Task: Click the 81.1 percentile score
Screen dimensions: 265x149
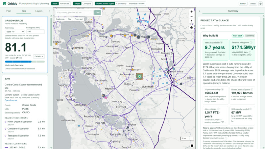Action: (x=16, y=47)
